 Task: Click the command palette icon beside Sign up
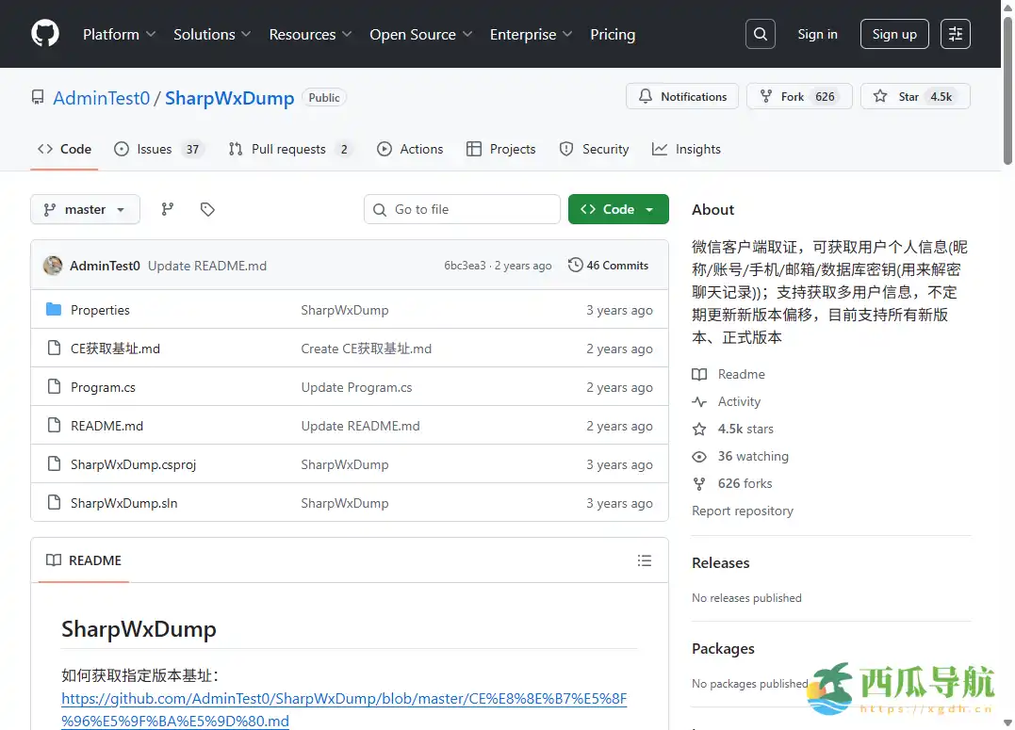point(955,33)
